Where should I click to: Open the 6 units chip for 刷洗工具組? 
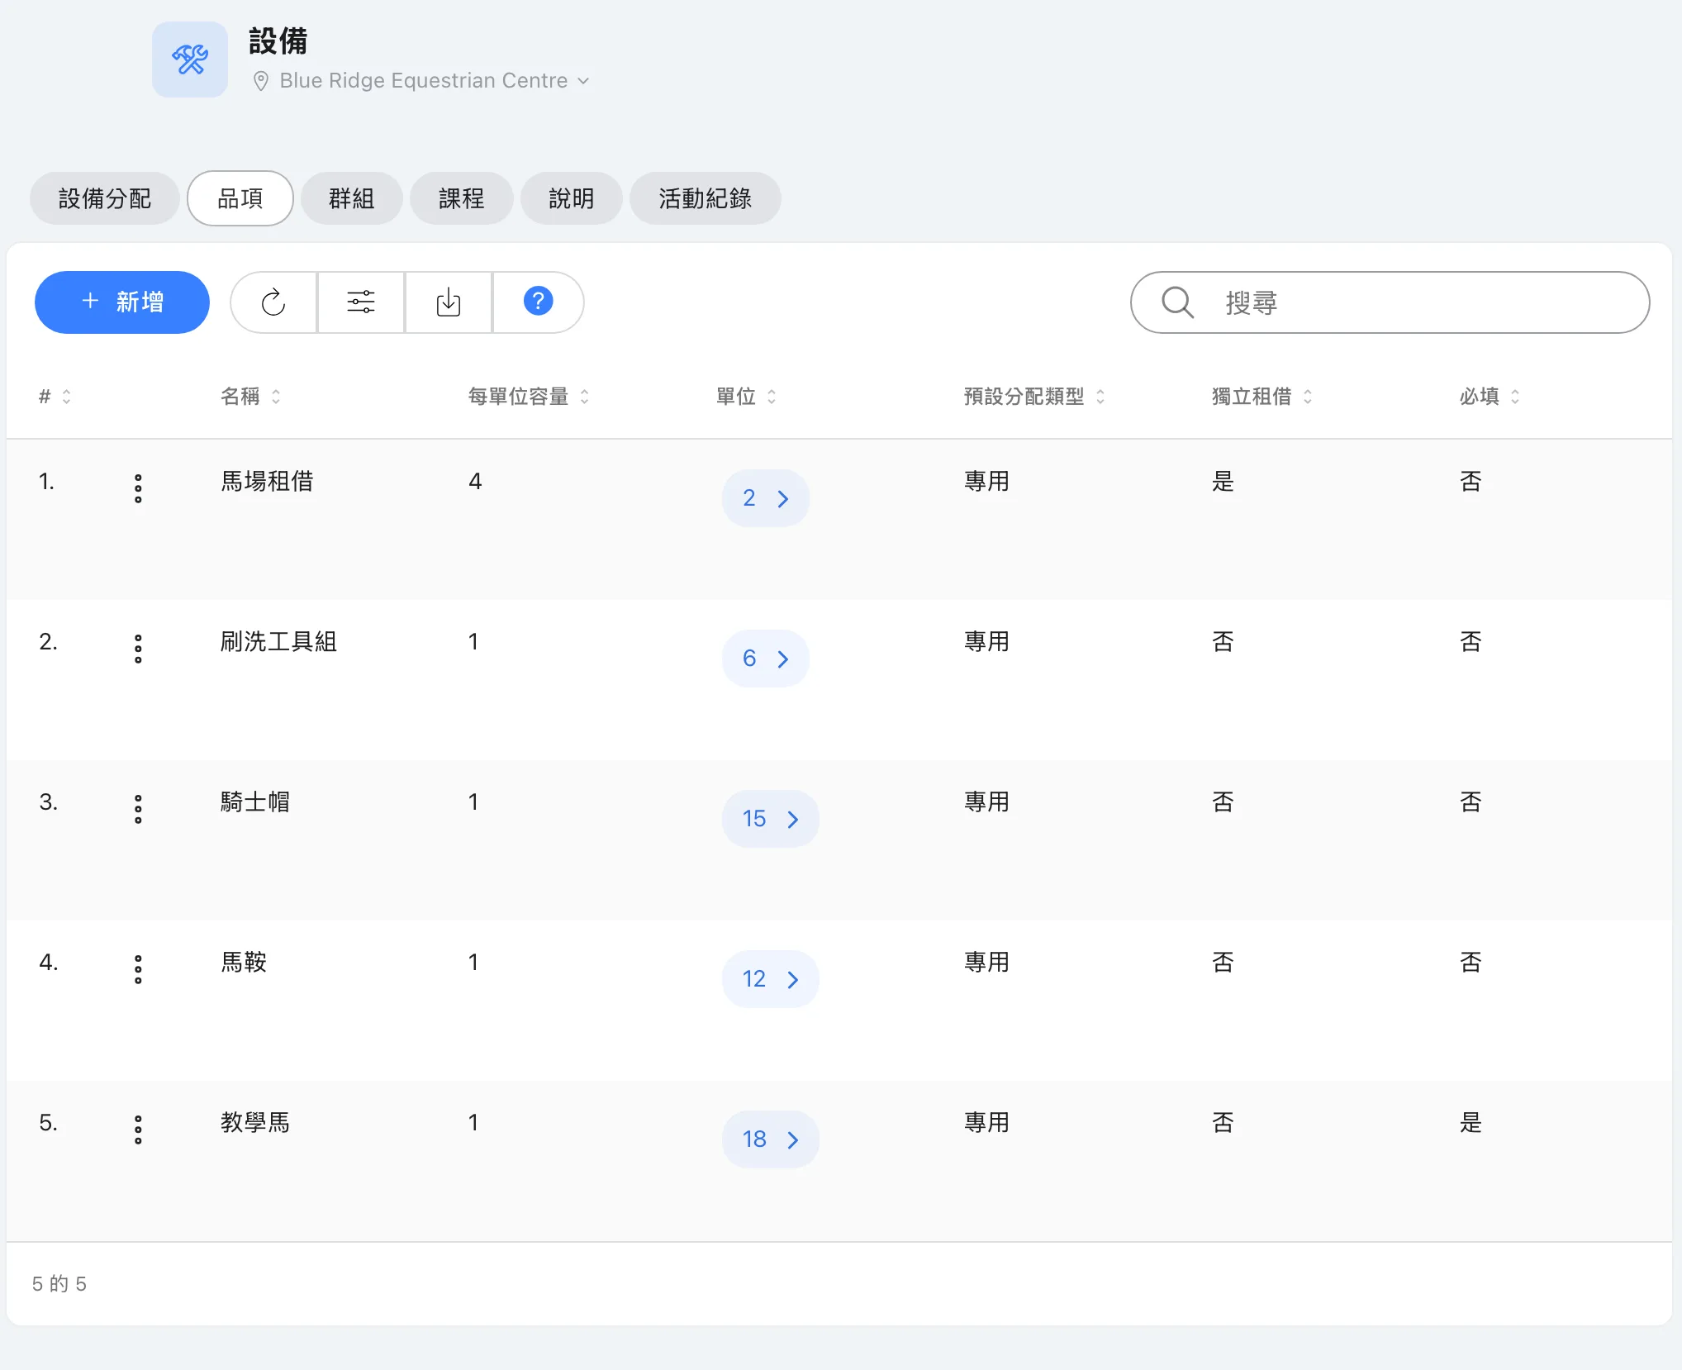(x=766, y=659)
